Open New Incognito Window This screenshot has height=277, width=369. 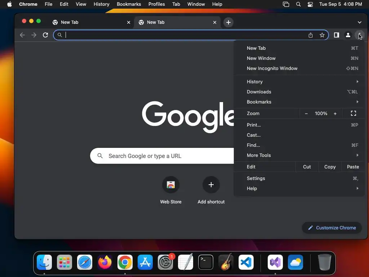299,68
